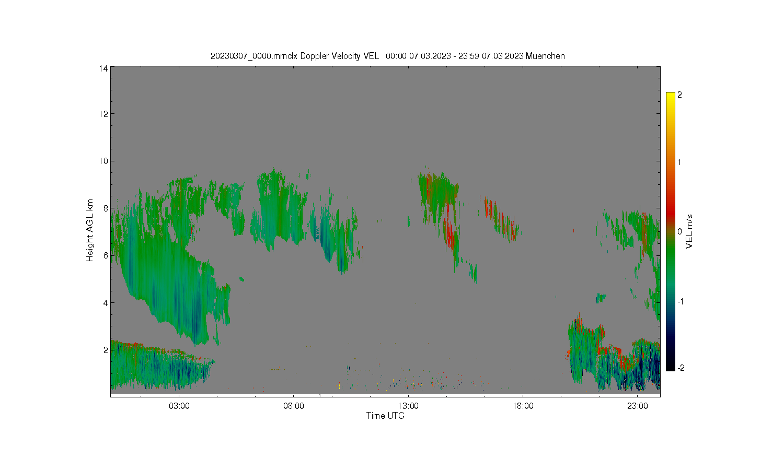
Task: Click the 6 km height tick label
Action: (x=106, y=255)
